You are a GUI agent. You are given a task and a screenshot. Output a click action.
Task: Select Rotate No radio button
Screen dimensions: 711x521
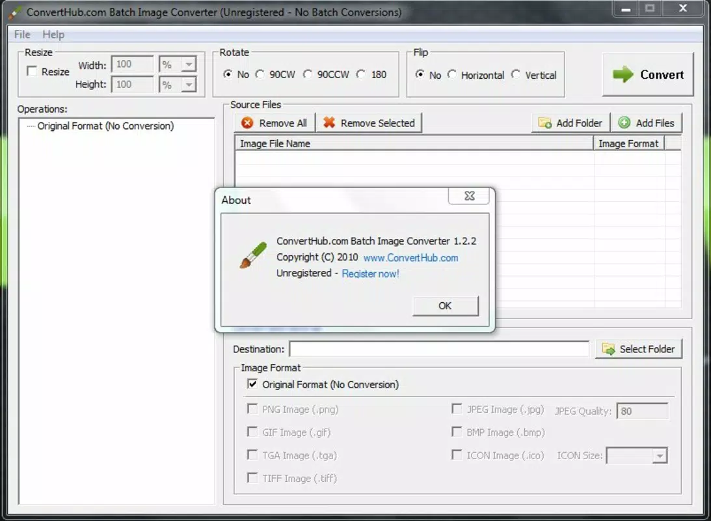click(x=228, y=74)
